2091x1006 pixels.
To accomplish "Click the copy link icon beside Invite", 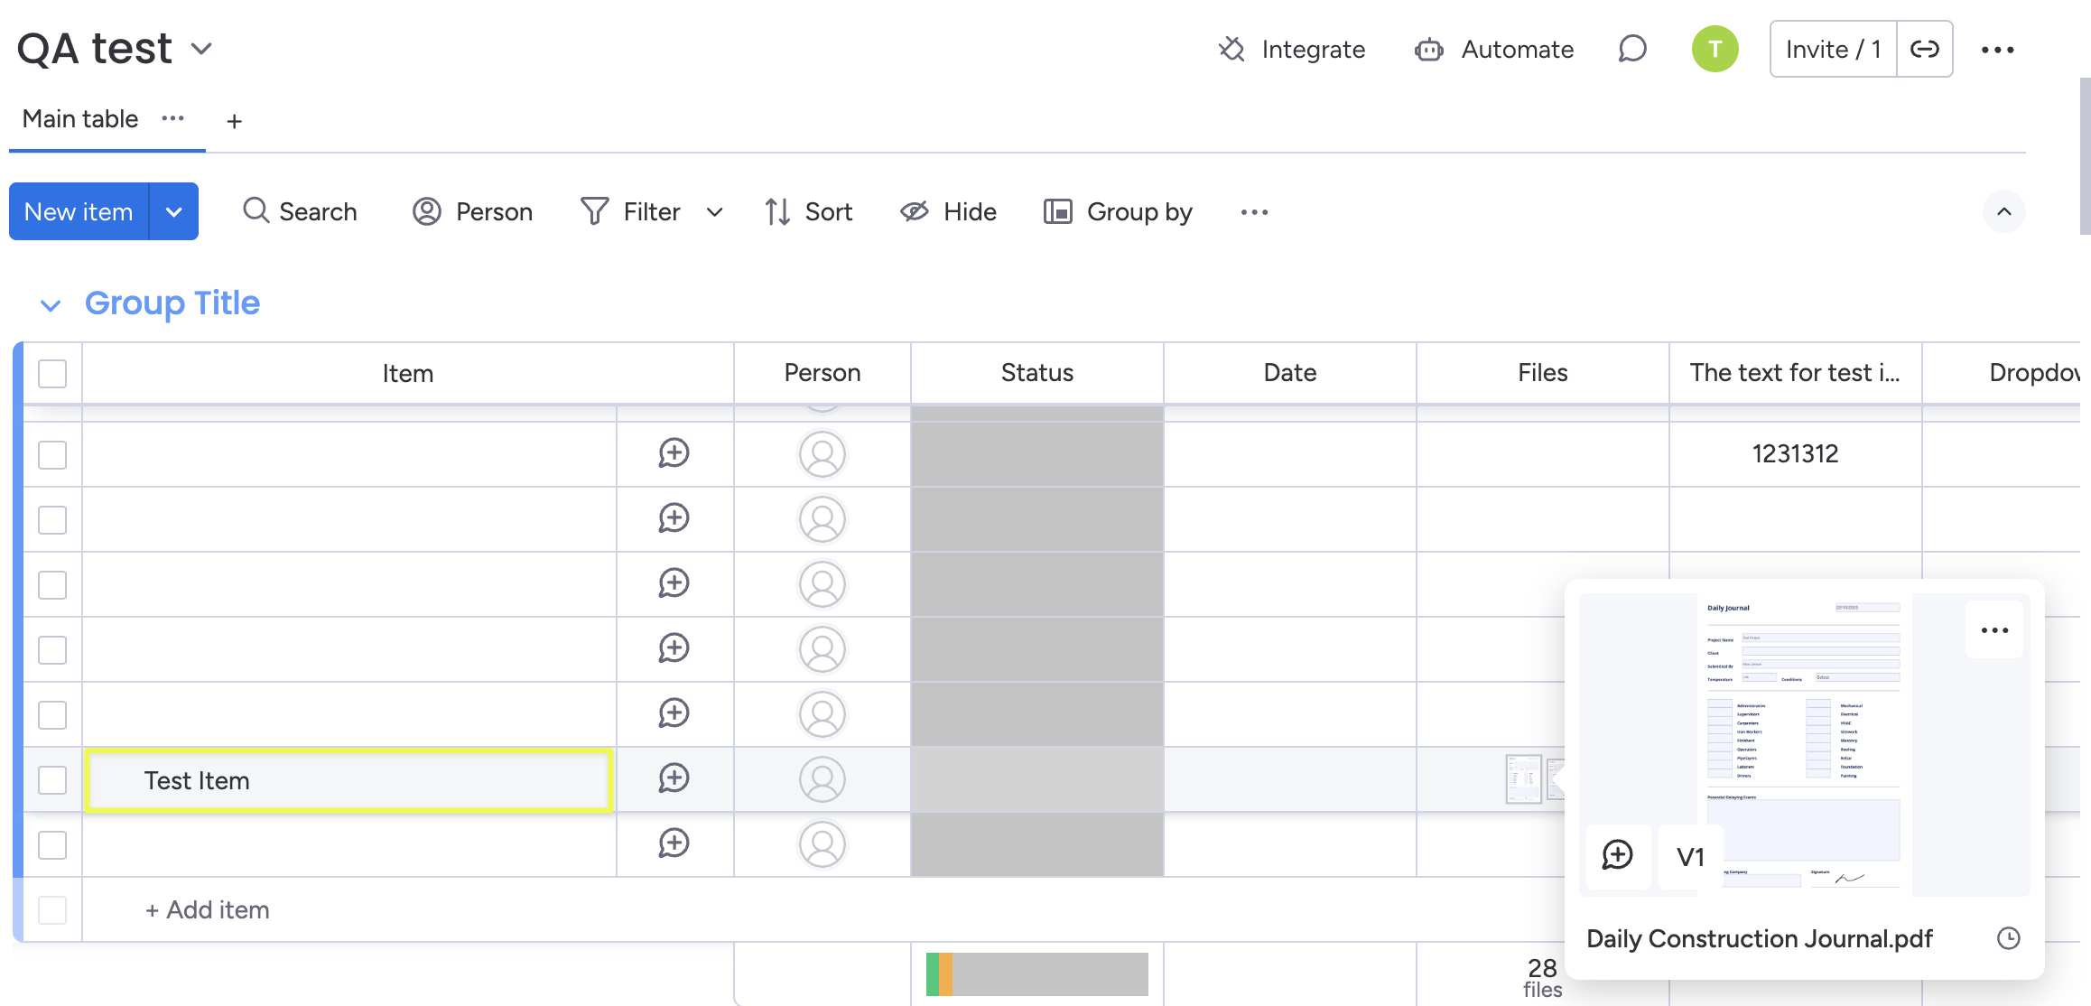I will [x=1924, y=49].
